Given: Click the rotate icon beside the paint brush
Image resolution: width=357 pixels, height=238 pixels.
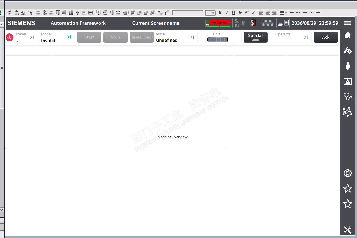Looking at the screenshot, I should click(x=17, y=13).
